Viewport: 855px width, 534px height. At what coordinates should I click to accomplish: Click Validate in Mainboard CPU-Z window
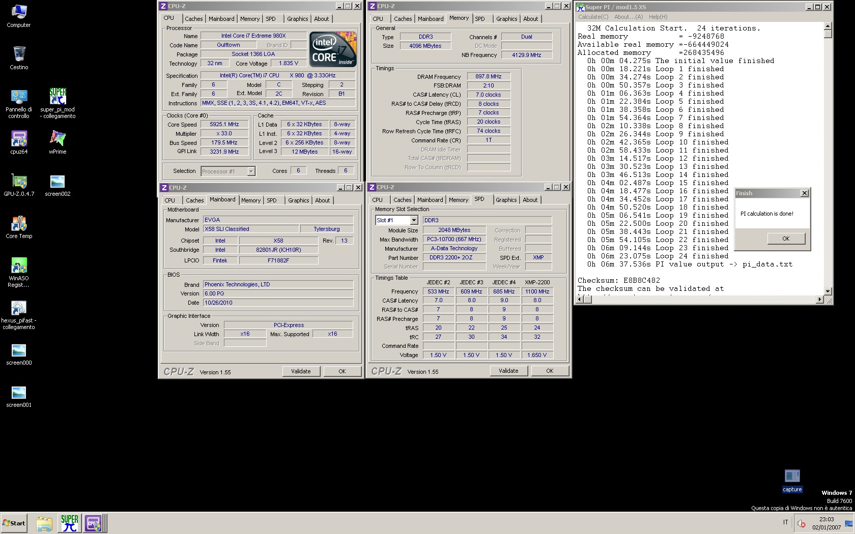(301, 371)
